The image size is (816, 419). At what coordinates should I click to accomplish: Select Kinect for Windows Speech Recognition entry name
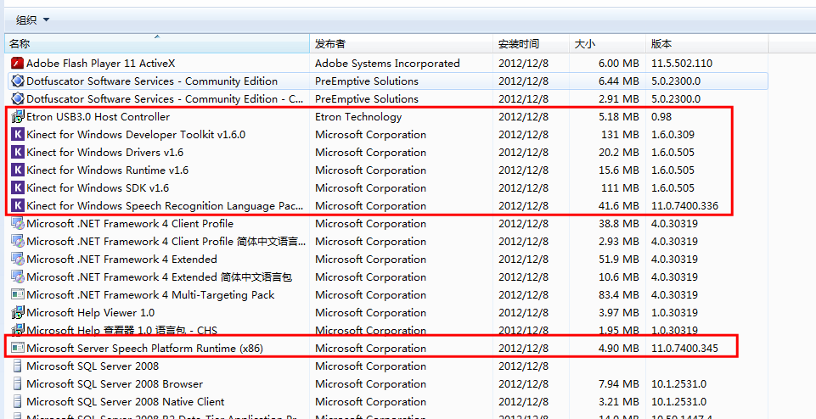[165, 205]
